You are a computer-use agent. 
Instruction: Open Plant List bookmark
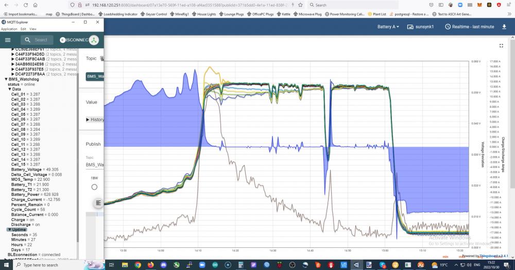[x=377, y=14]
